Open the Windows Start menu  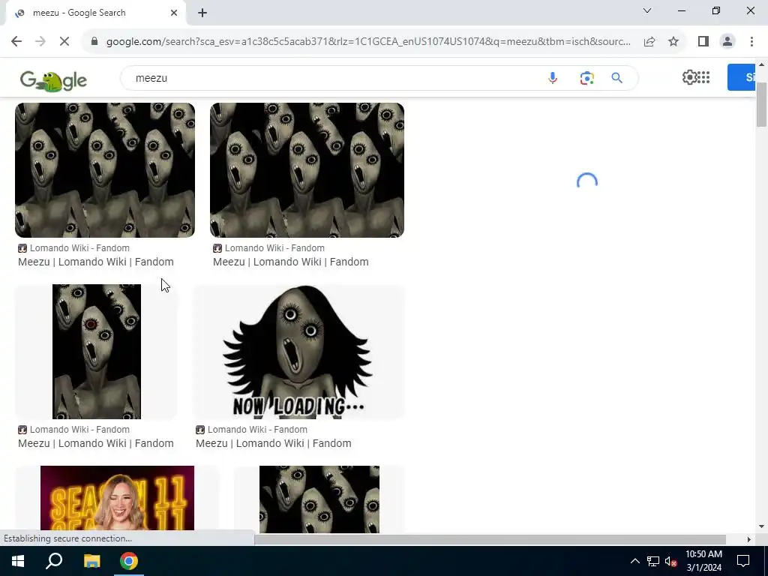18,561
